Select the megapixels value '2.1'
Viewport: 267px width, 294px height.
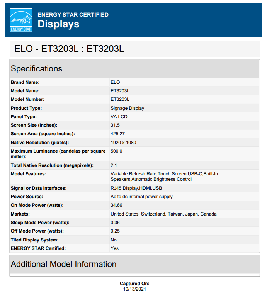[114, 165]
